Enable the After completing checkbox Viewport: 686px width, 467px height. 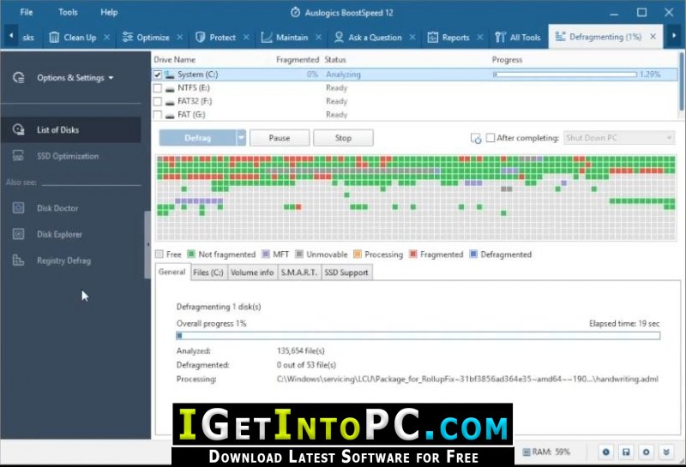point(490,138)
